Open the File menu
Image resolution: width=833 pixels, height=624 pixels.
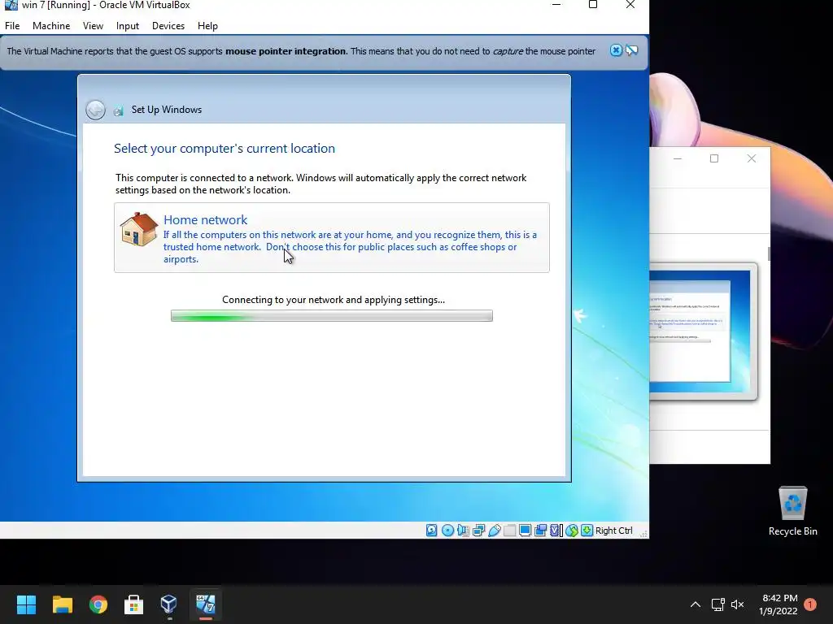point(12,26)
